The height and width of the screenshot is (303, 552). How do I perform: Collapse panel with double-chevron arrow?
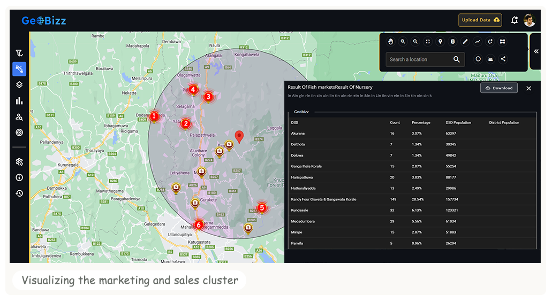click(536, 51)
